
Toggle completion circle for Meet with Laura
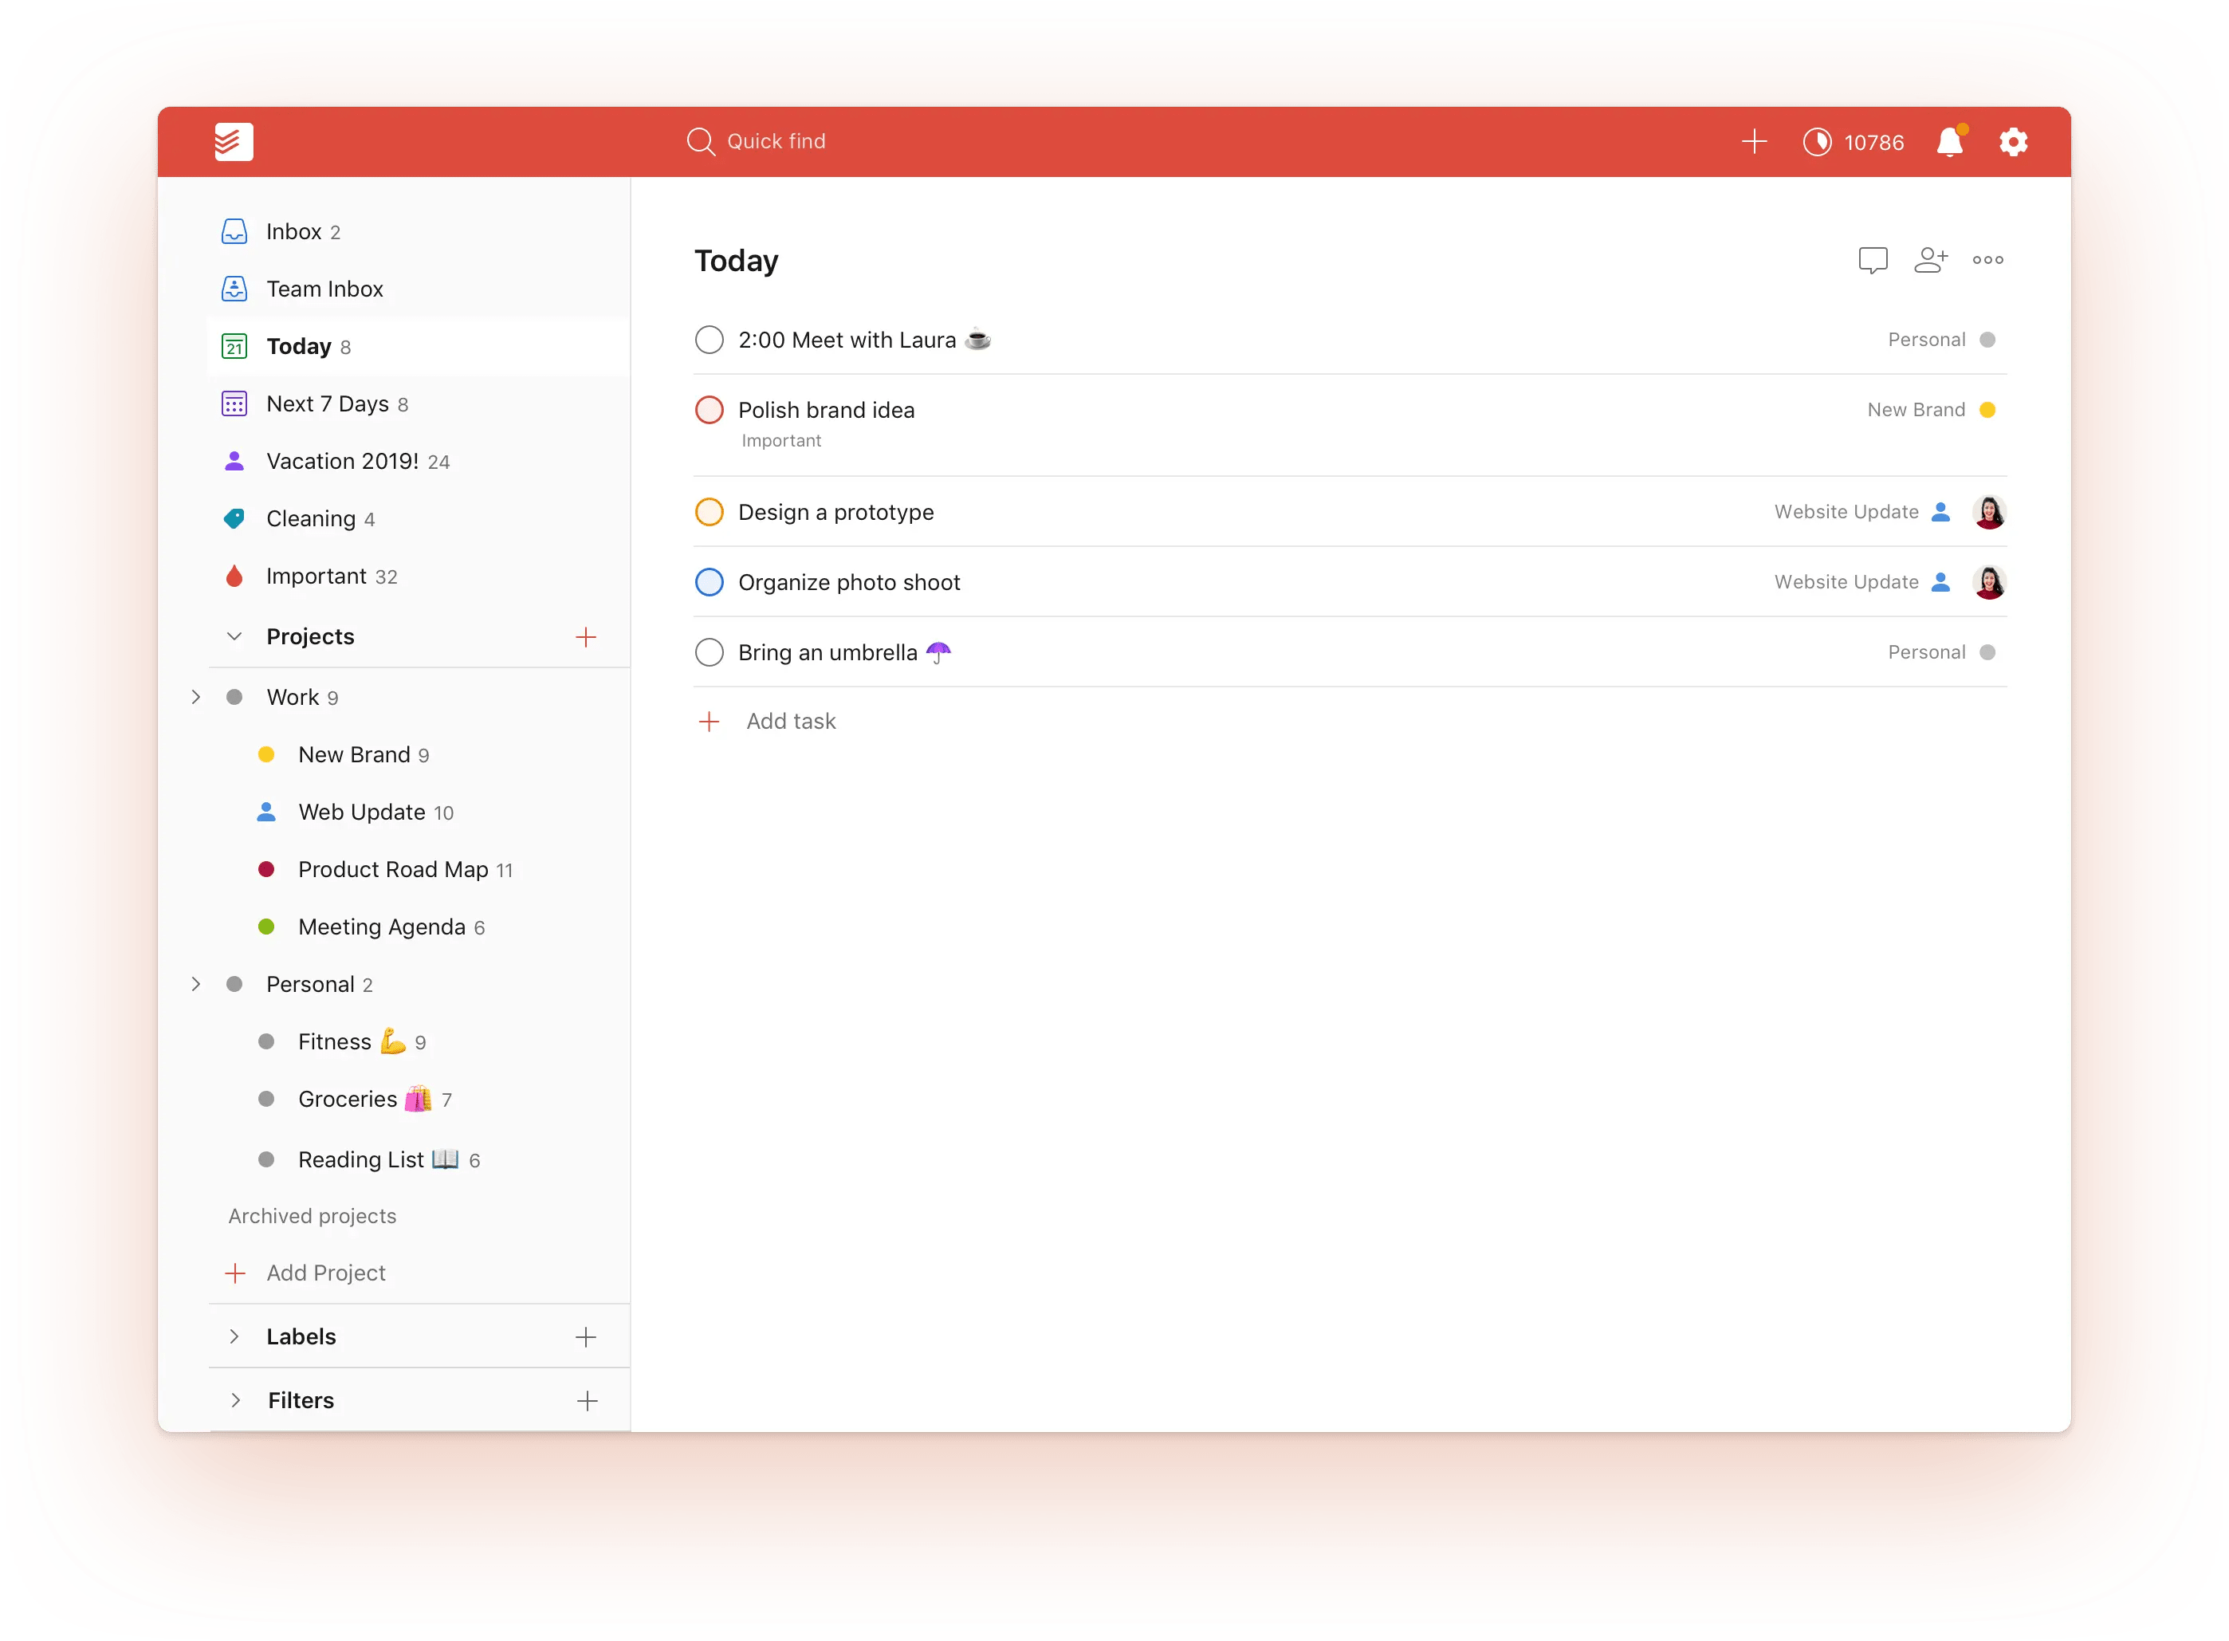(710, 339)
